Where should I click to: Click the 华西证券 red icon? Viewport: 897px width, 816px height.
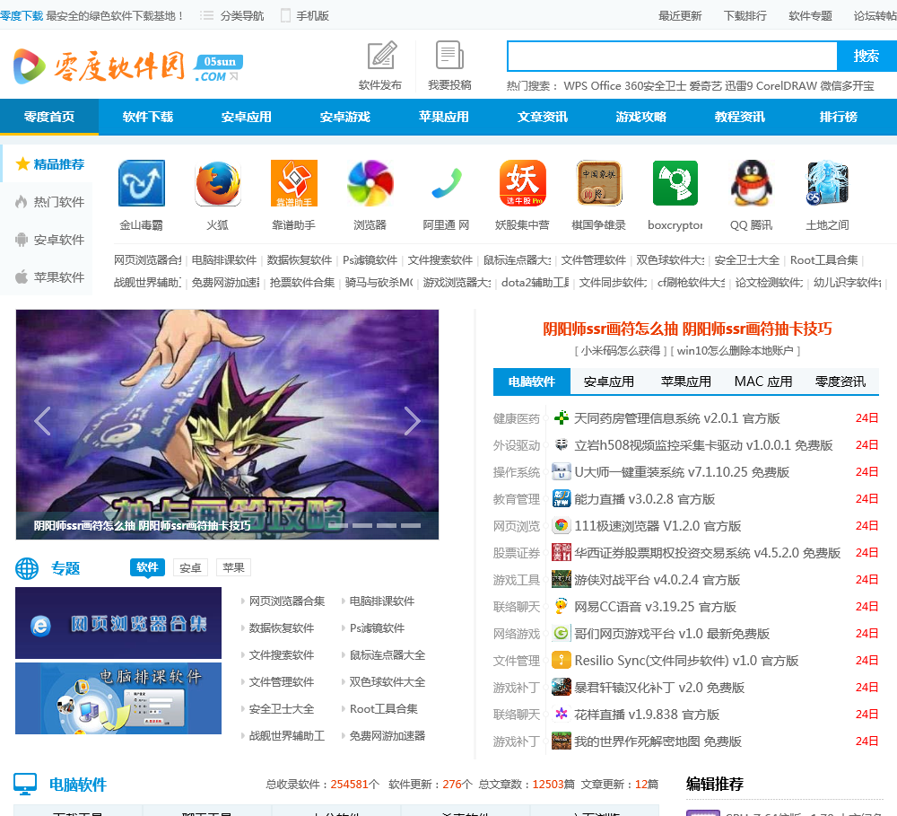(562, 553)
